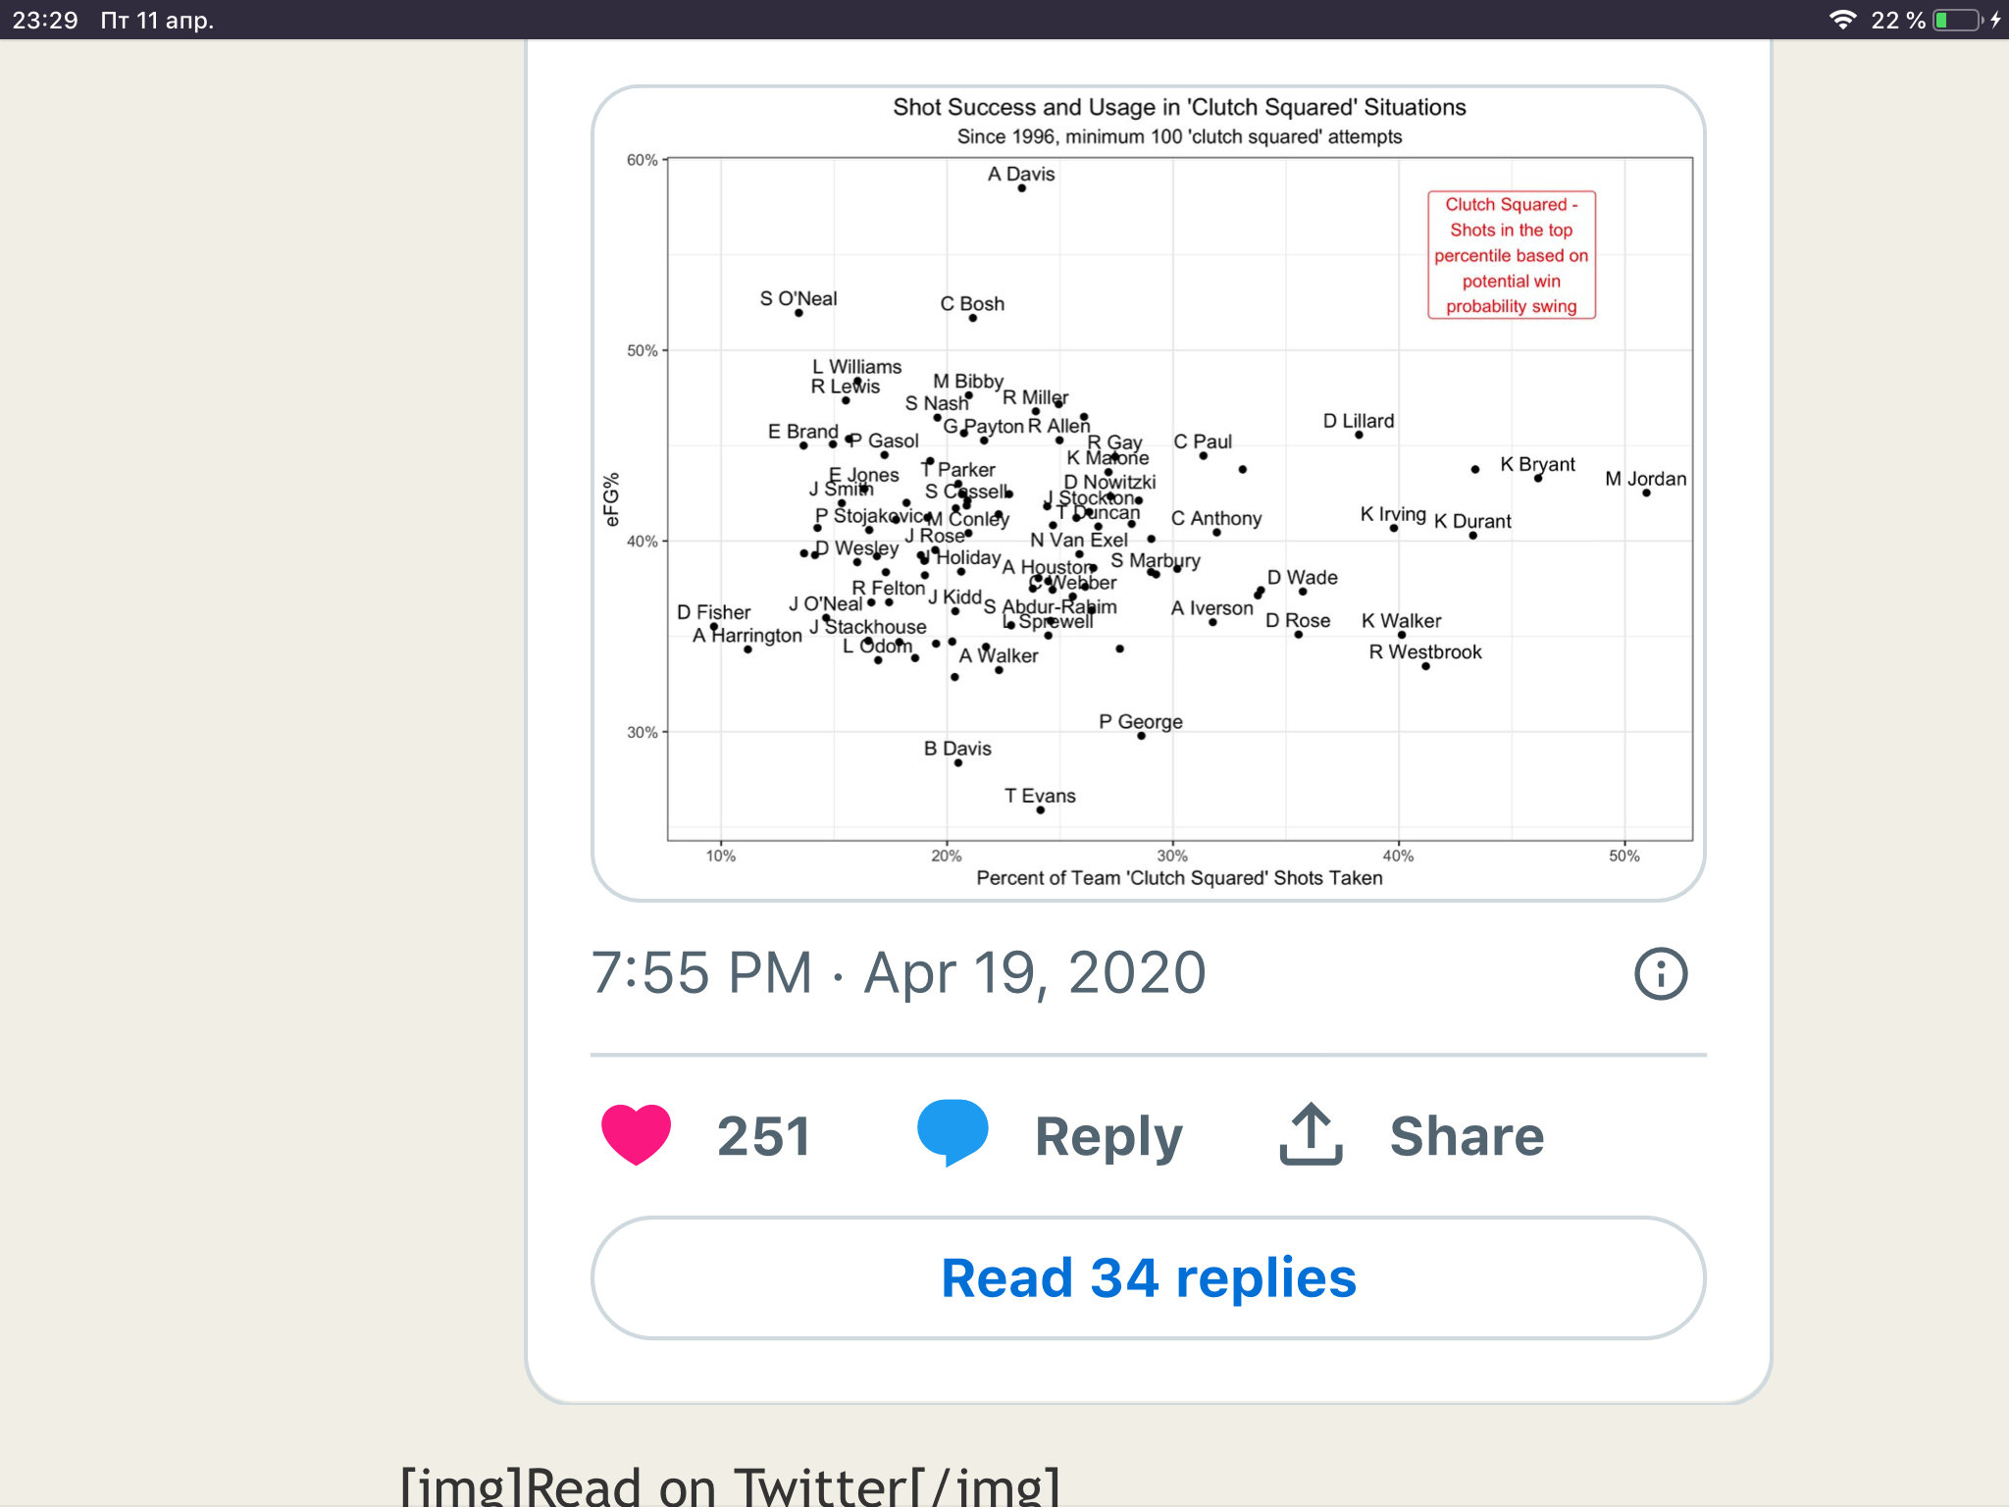Click the A Davis point on chart
The image size is (2009, 1507).
1021,187
